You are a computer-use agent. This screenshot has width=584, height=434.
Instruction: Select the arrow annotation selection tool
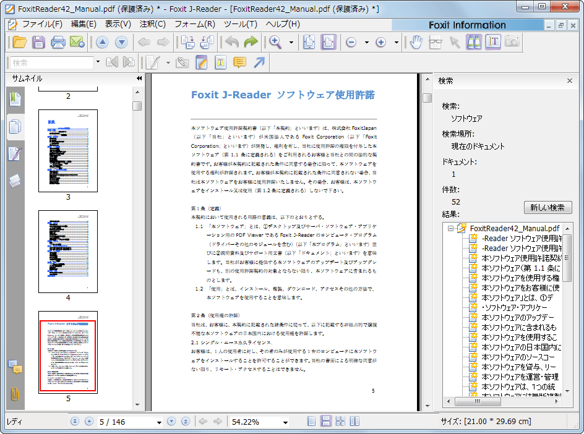(x=454, y=42)
